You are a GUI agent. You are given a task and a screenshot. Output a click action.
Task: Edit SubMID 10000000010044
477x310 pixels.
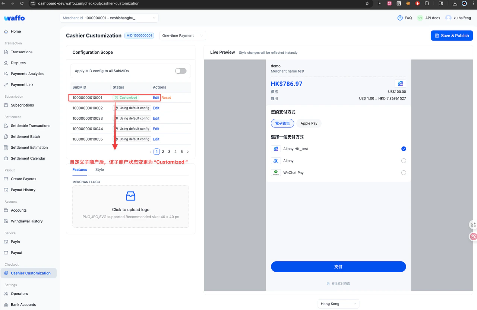pyautogui.click(x=156, y=129)
